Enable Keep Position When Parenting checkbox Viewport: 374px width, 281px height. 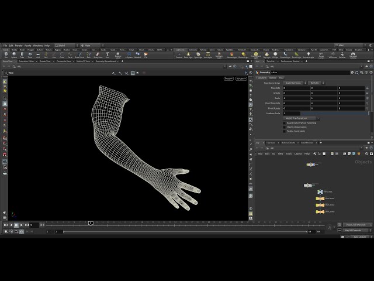284,123
